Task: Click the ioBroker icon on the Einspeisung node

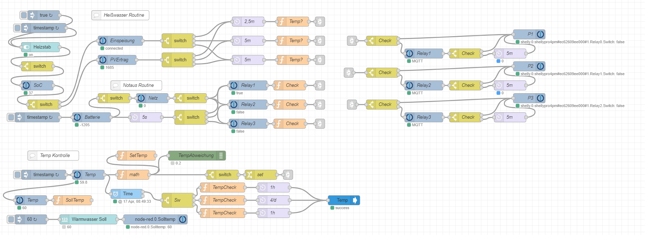Action: 103,41
